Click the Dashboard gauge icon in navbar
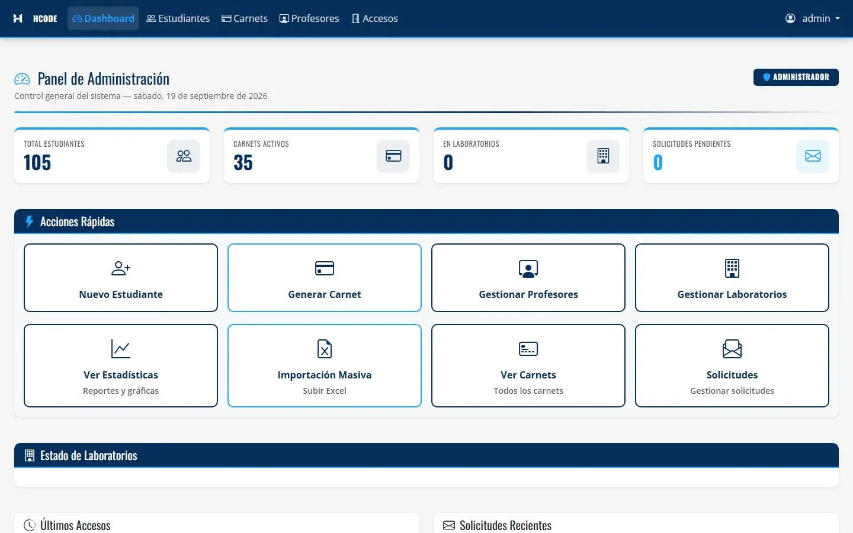Viewport: 853px width, 533px height. (77, 18)
